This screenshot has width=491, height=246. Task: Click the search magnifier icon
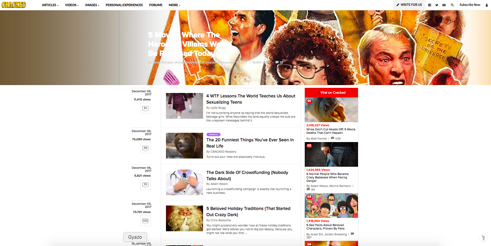(452, 5)
